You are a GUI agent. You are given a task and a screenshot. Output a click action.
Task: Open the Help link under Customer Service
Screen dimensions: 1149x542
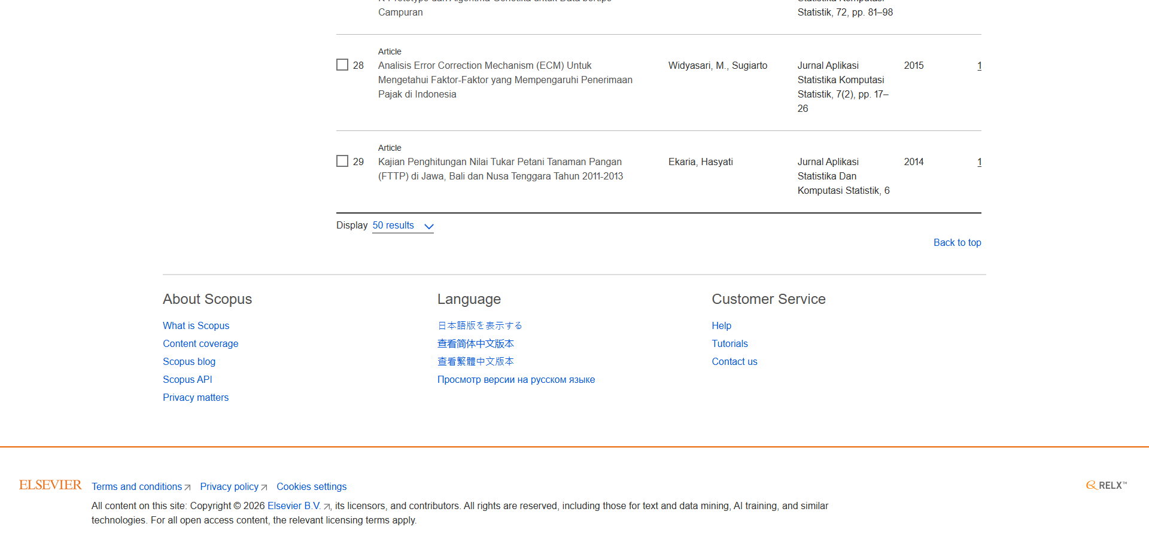721,325
